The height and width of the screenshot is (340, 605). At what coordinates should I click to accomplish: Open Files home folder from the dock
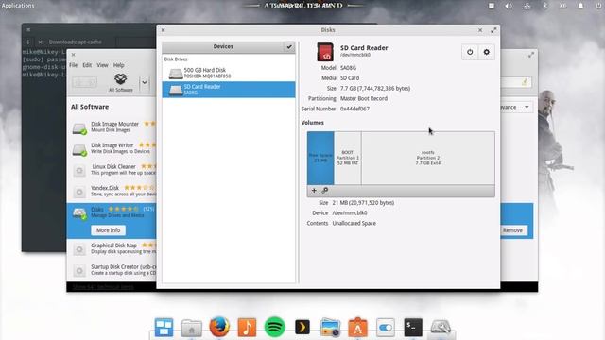click(192, 328)
